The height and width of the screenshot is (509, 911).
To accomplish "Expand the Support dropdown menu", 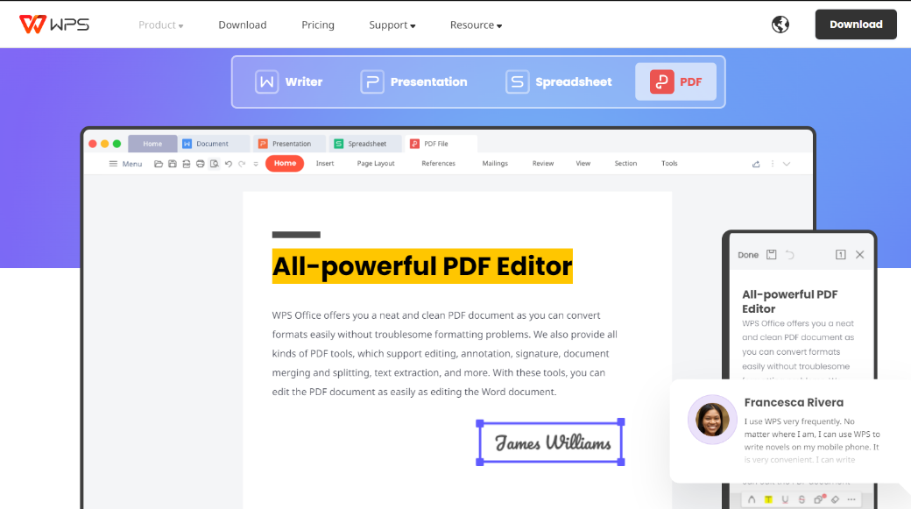I will pyautogui.click(x=392, y=25).
